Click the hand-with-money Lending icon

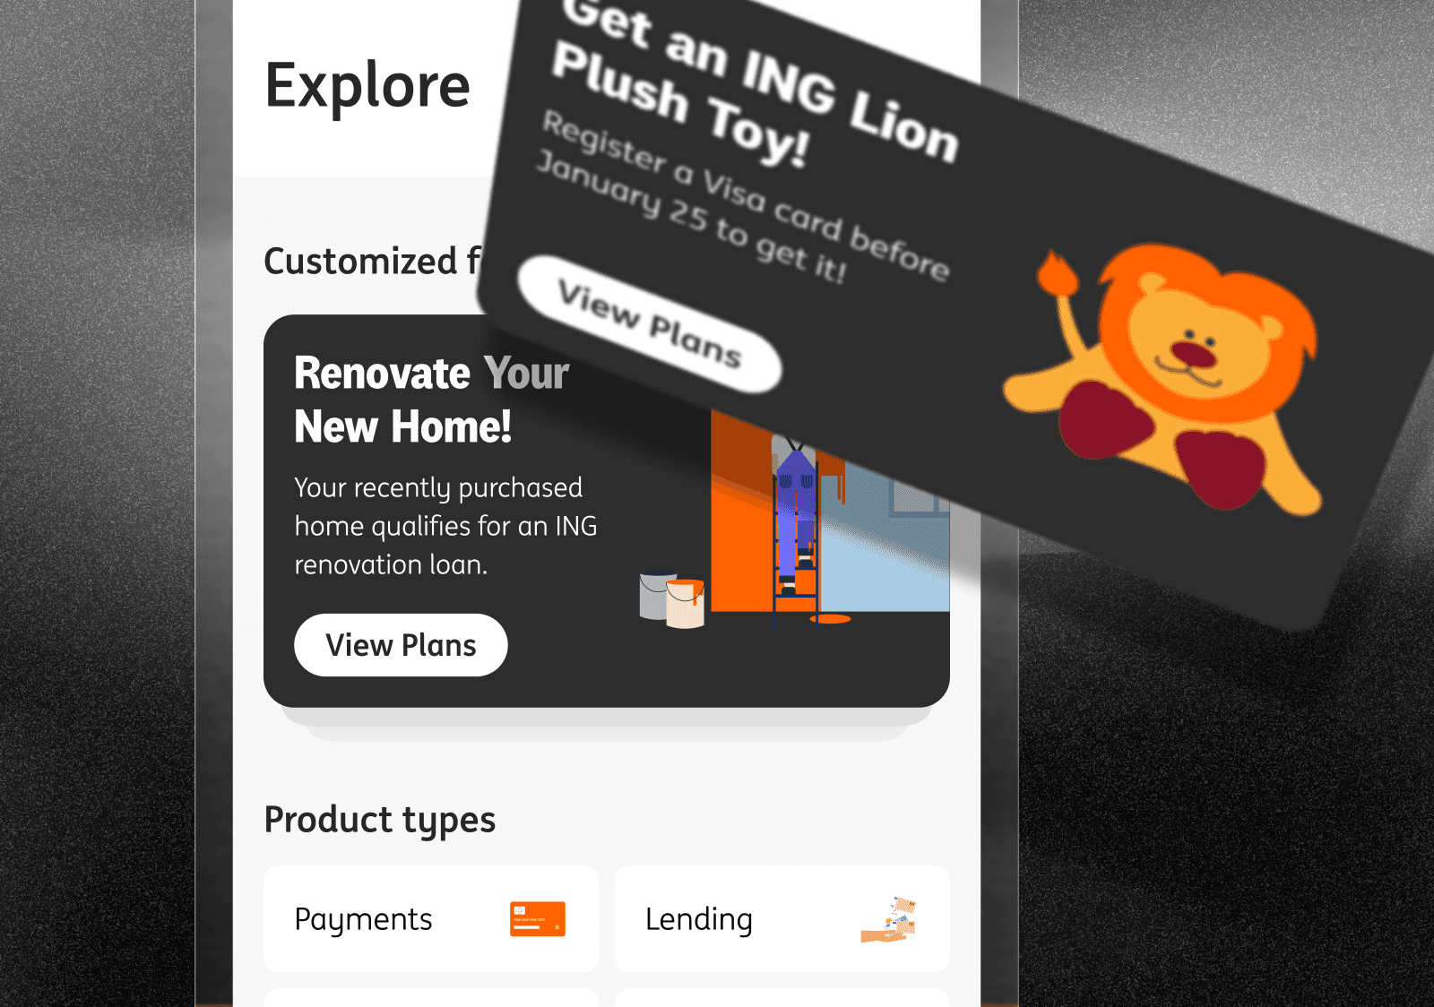pos(889,919)
